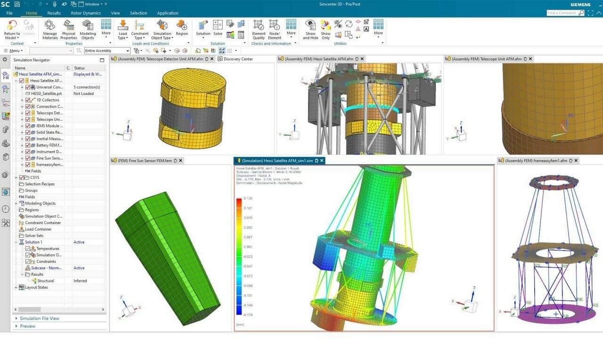Click the Show and Hide utility
This screenshot has width=603, height=339.
310,31
